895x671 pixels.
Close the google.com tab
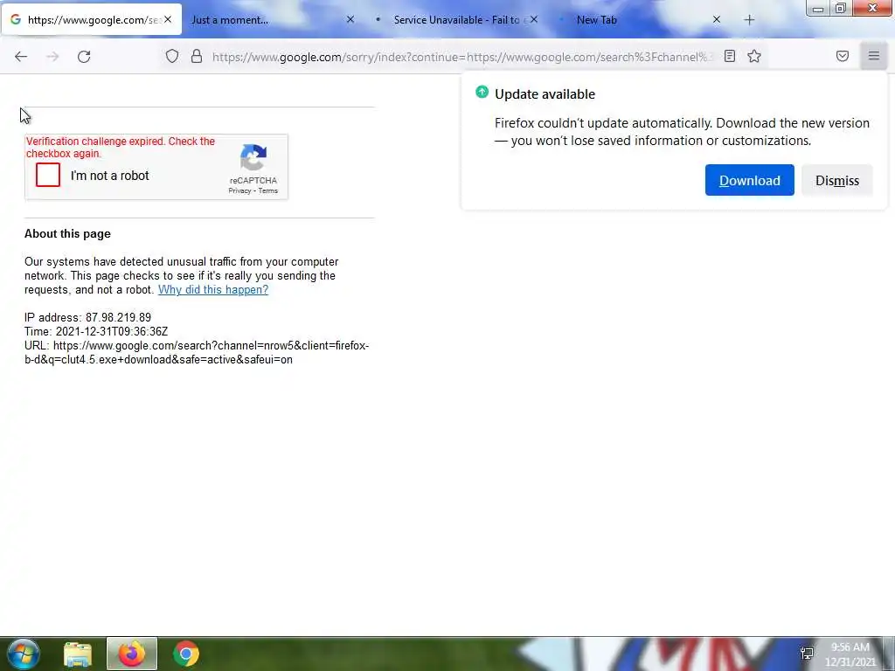tap(168, 19)
